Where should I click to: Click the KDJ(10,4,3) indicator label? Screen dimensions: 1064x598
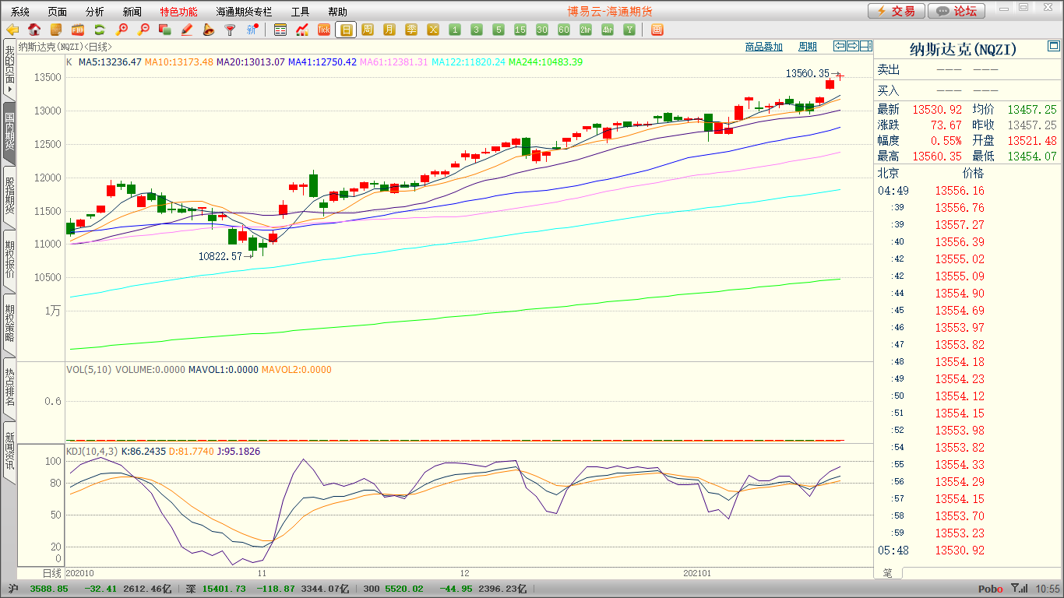click(x=92, y=451)
